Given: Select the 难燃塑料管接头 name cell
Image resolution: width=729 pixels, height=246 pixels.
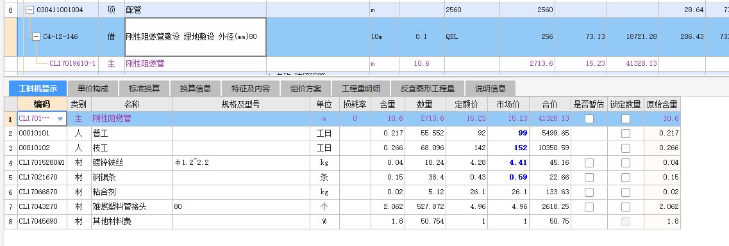Looking at the screenshot, I should tap(131, 206).
